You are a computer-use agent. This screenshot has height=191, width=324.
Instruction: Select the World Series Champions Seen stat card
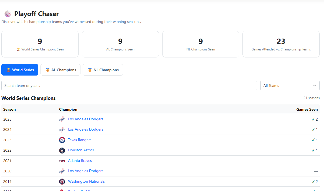pyautogui.click(x=40, y=44)
